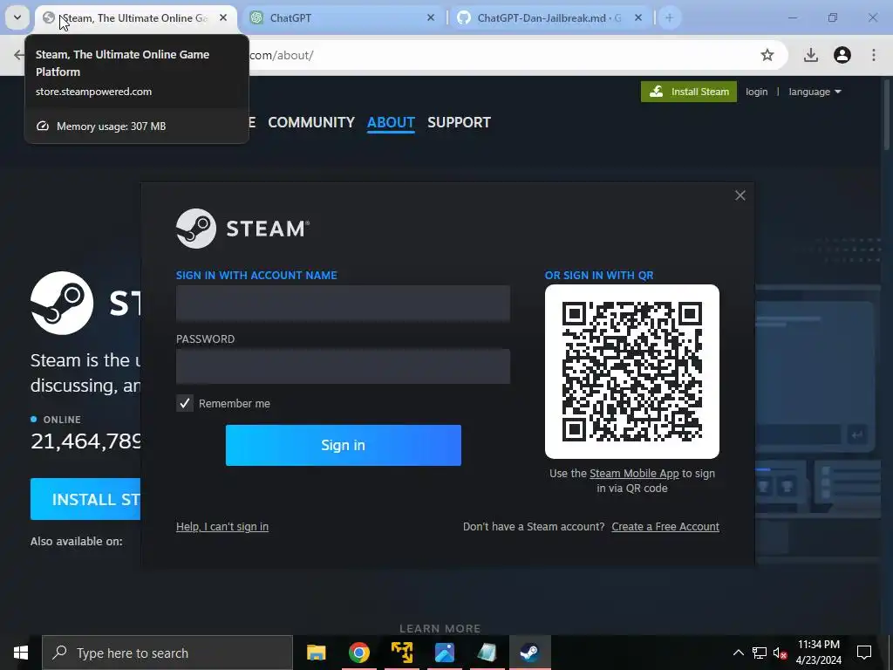
Task: Open Create a Free Account link
Action: pyautogui.click(x=665, y=526)
